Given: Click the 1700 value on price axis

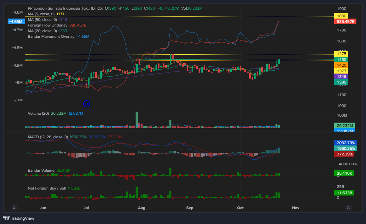Looking at the screenshot, I should 342,30.
